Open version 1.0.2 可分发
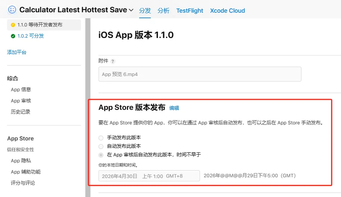This screenshot has height=197, width=341. point(31,36)
